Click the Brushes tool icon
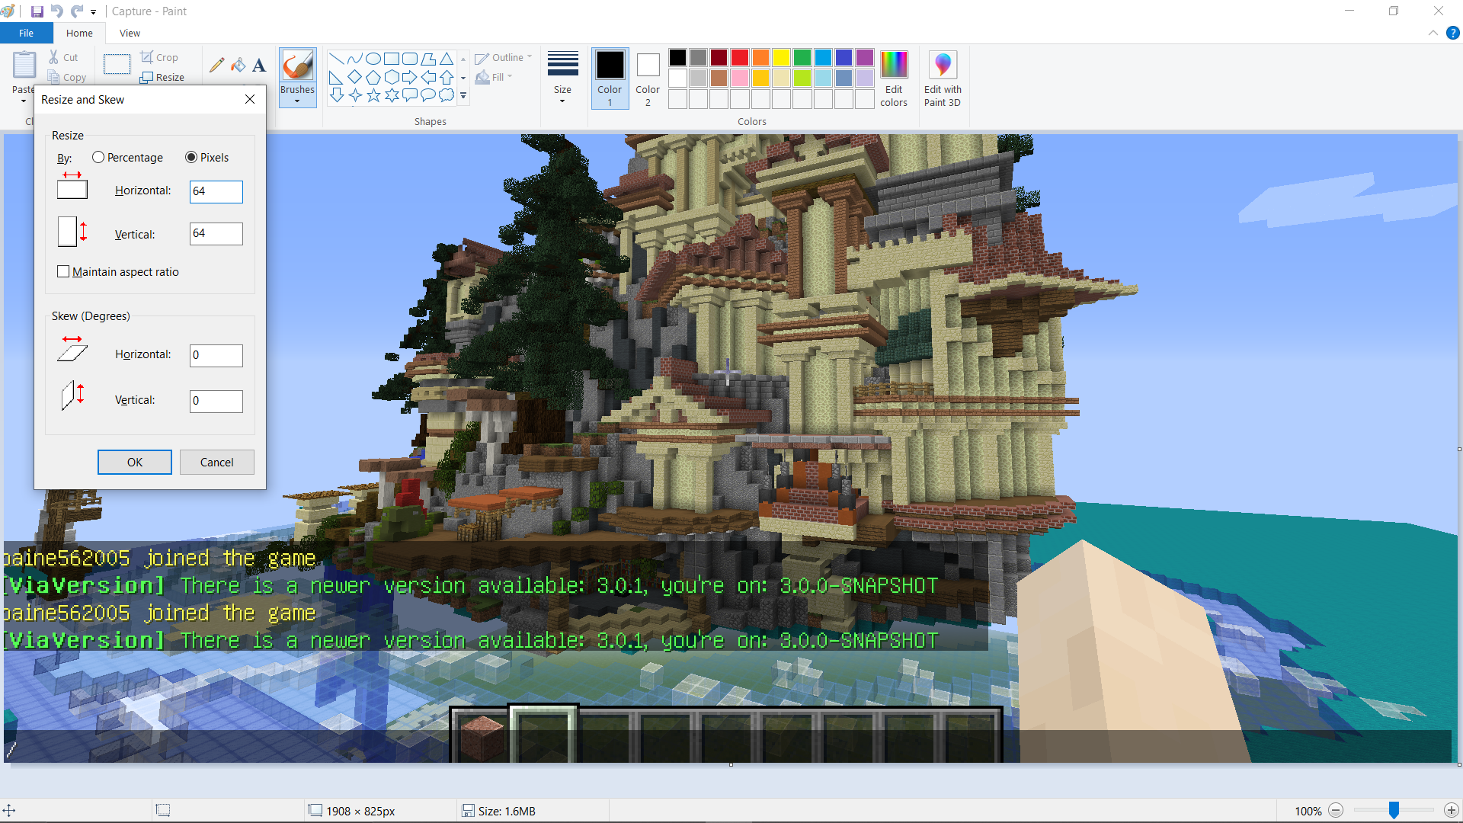1463x823 pixels. 297,66
